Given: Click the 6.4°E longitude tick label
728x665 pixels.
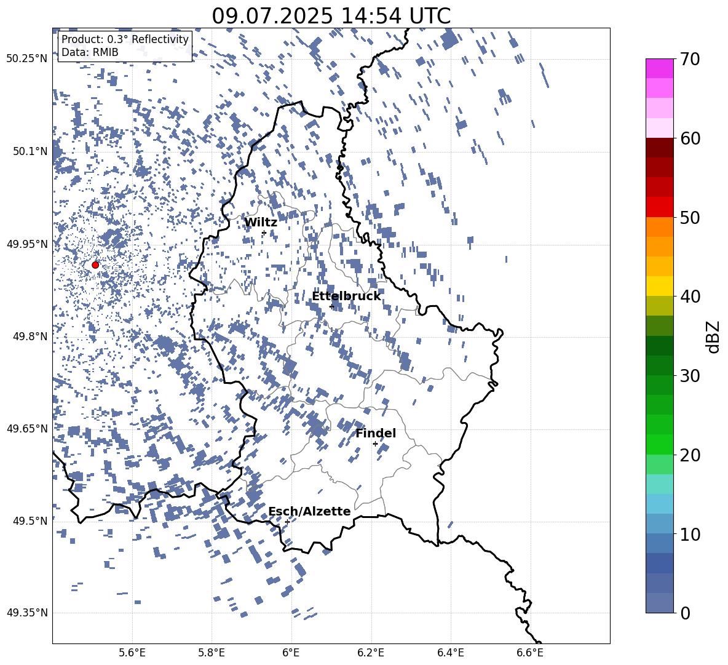Looking at the screenshot, I should (450, 653).
